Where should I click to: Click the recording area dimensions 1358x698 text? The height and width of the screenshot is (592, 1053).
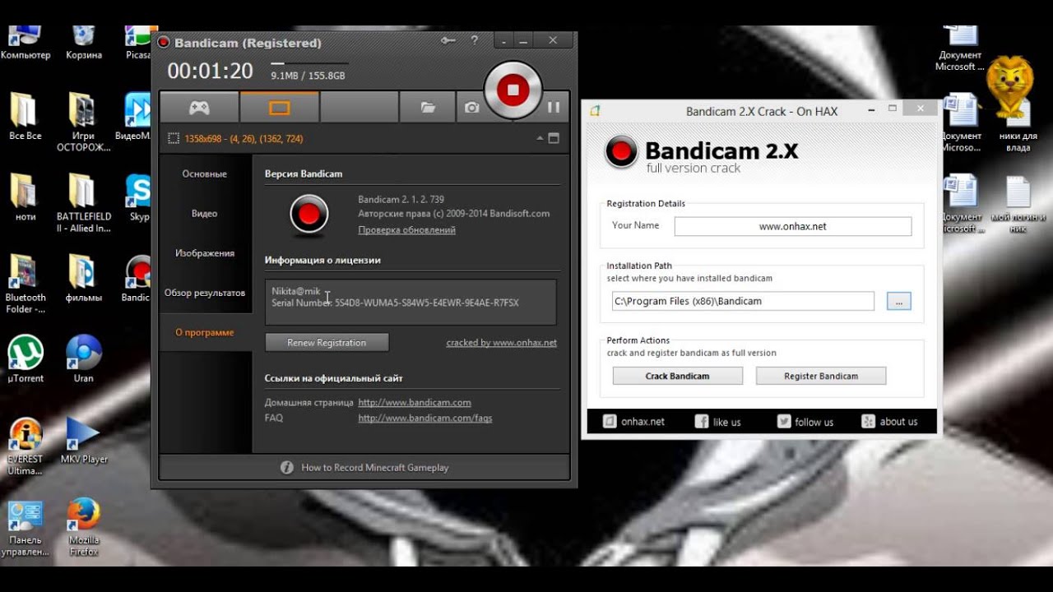[x=244, y=139]
